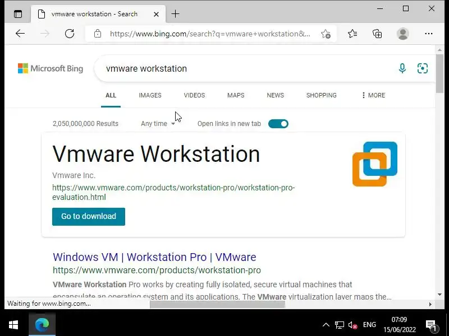Viewport: 449px width, 336px height.
Task: Show hidden system tray icons
Action: click(326, 325)
